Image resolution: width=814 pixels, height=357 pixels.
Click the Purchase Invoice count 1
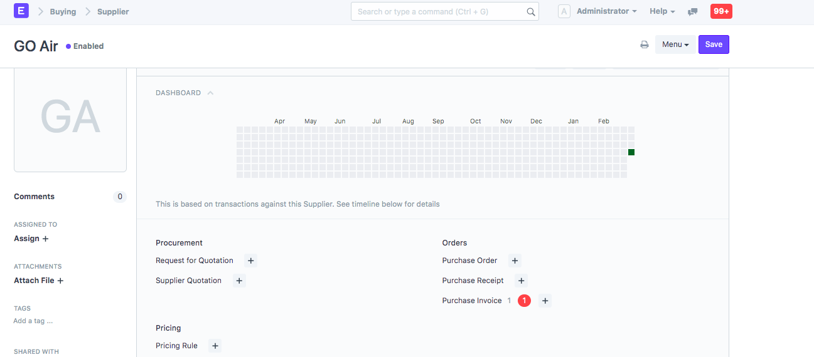tap(510, 301)
